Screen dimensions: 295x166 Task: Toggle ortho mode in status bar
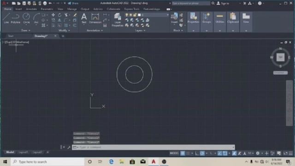click(197, 154)
